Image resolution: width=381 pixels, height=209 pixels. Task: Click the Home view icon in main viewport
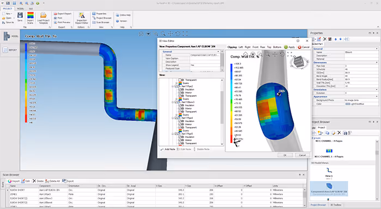pyautogui.click(x=140, y=34)
